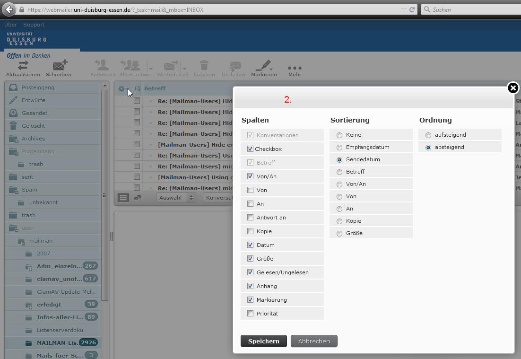Reload page with browser refresh icon
The image size is (521, 359).
pos(412,9)
